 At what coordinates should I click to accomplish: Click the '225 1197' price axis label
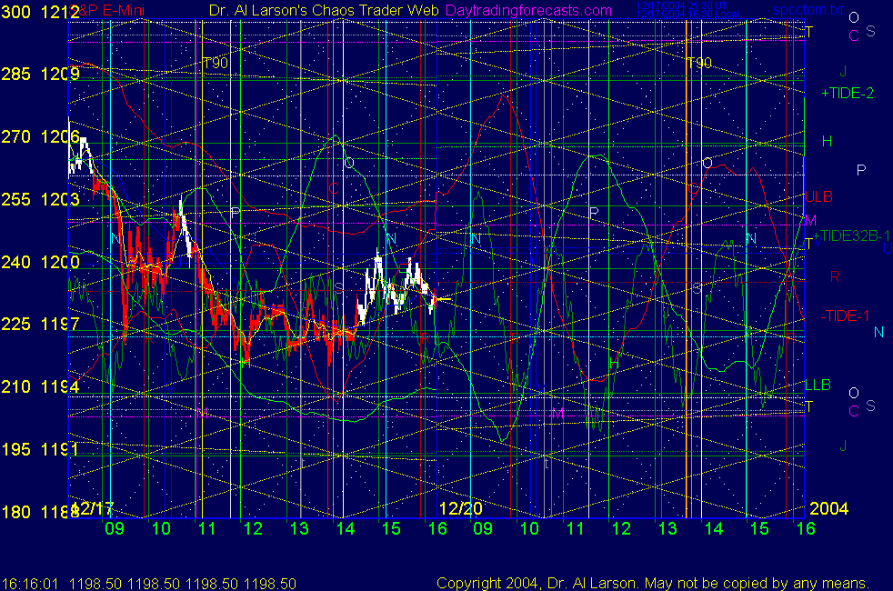(x=40, y=324)
